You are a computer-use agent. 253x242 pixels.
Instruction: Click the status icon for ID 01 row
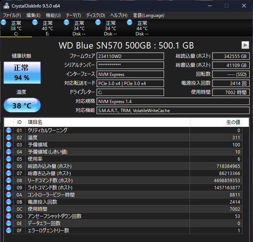pos(9,130)
